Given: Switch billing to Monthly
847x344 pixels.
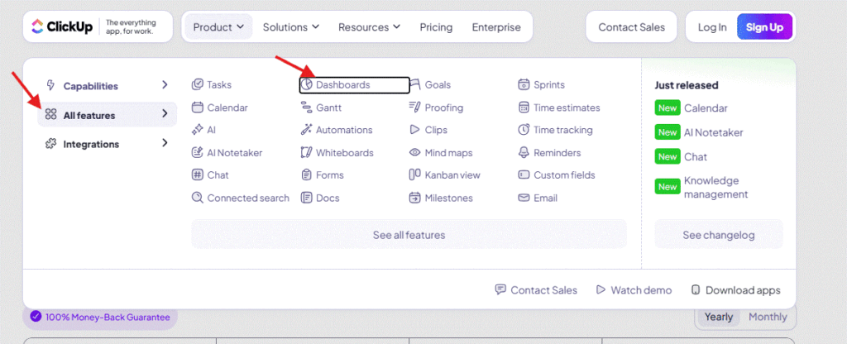Looking at the screenshot, I should 768,317.
